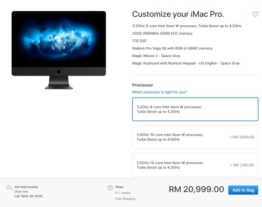This screenshot has width=262, height=207.
Task: Click the Free Shipping text
Action: (x=125, y=199)
